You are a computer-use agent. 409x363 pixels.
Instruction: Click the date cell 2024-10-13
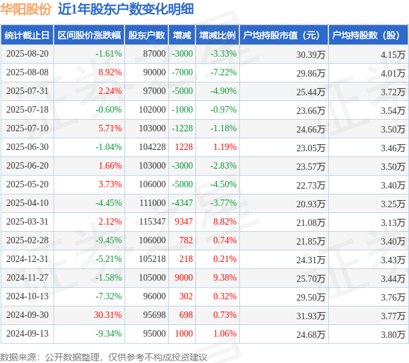(27, 296)
